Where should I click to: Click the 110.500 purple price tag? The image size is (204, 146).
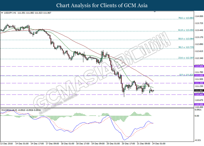pos(199,105)
